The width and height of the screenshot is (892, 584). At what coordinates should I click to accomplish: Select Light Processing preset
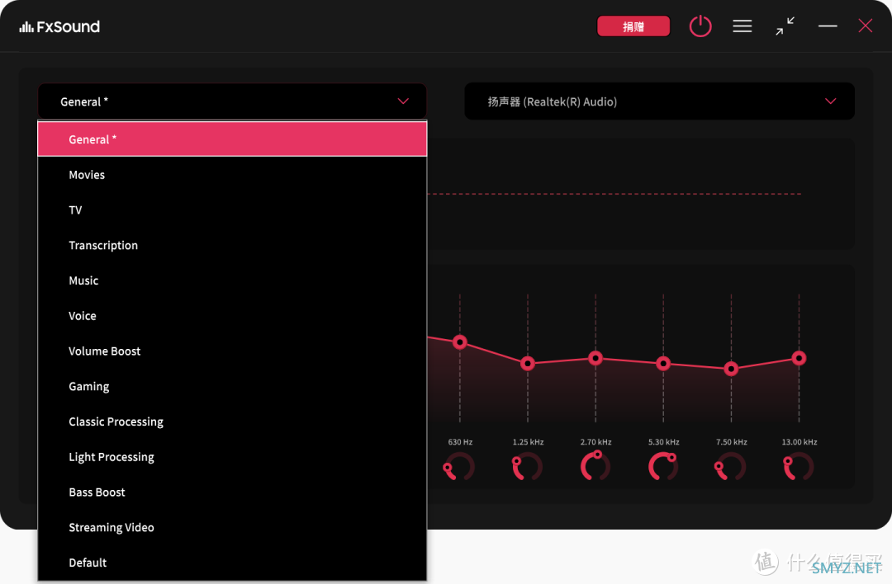232,457
